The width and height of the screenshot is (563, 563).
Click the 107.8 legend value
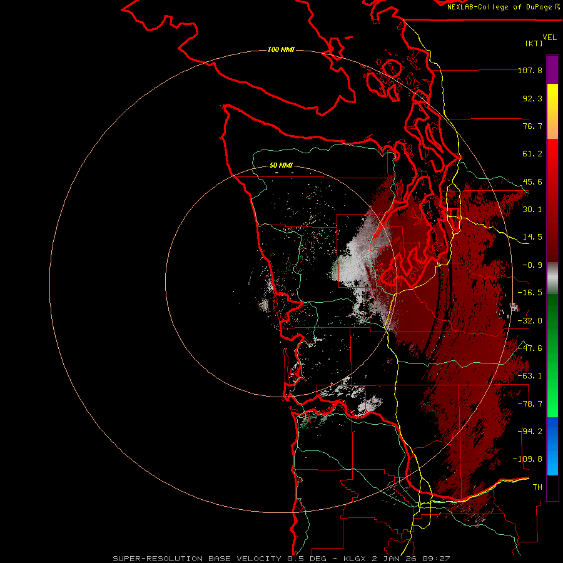(x=530, y=70)
